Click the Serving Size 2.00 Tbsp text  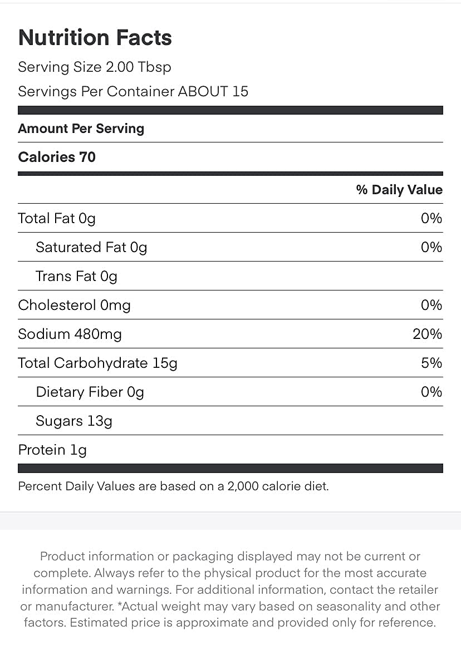coord(95,67)
